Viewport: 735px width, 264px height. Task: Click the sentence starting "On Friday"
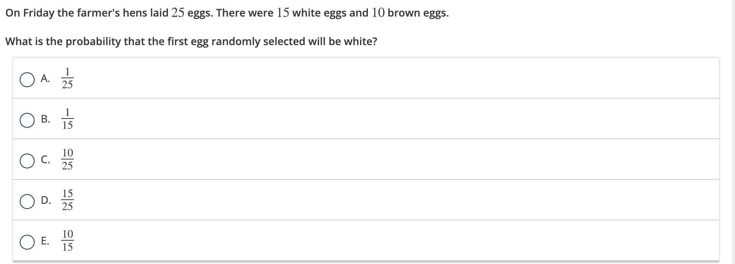click(x=226, y=13)
